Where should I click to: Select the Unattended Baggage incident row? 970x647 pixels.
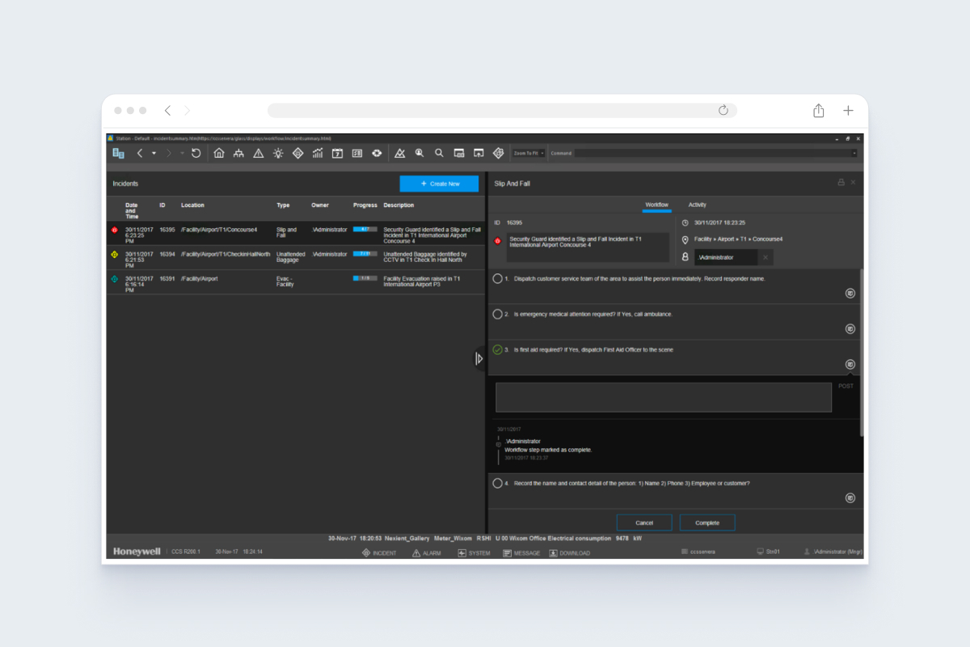click(296, 258)
